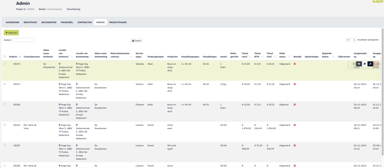Open the Financieel tab

pos(67,22)
